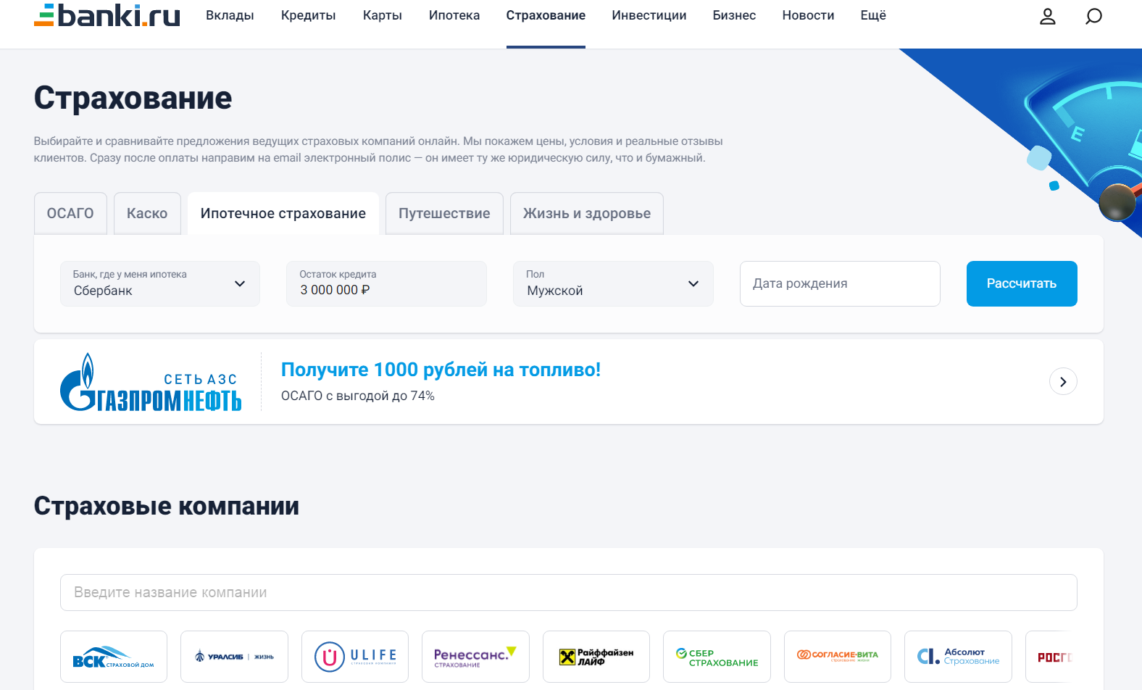The width and height of the screenshot is (1142, 690).
Task: Open the Gazpromneft promo arrow button
Action: 1063,382
